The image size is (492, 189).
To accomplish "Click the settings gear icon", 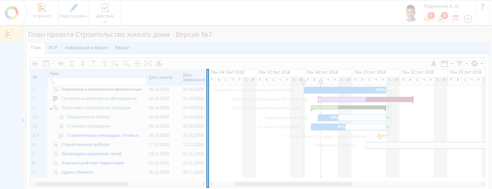I will pyautogui.click(x=475, y=63).
